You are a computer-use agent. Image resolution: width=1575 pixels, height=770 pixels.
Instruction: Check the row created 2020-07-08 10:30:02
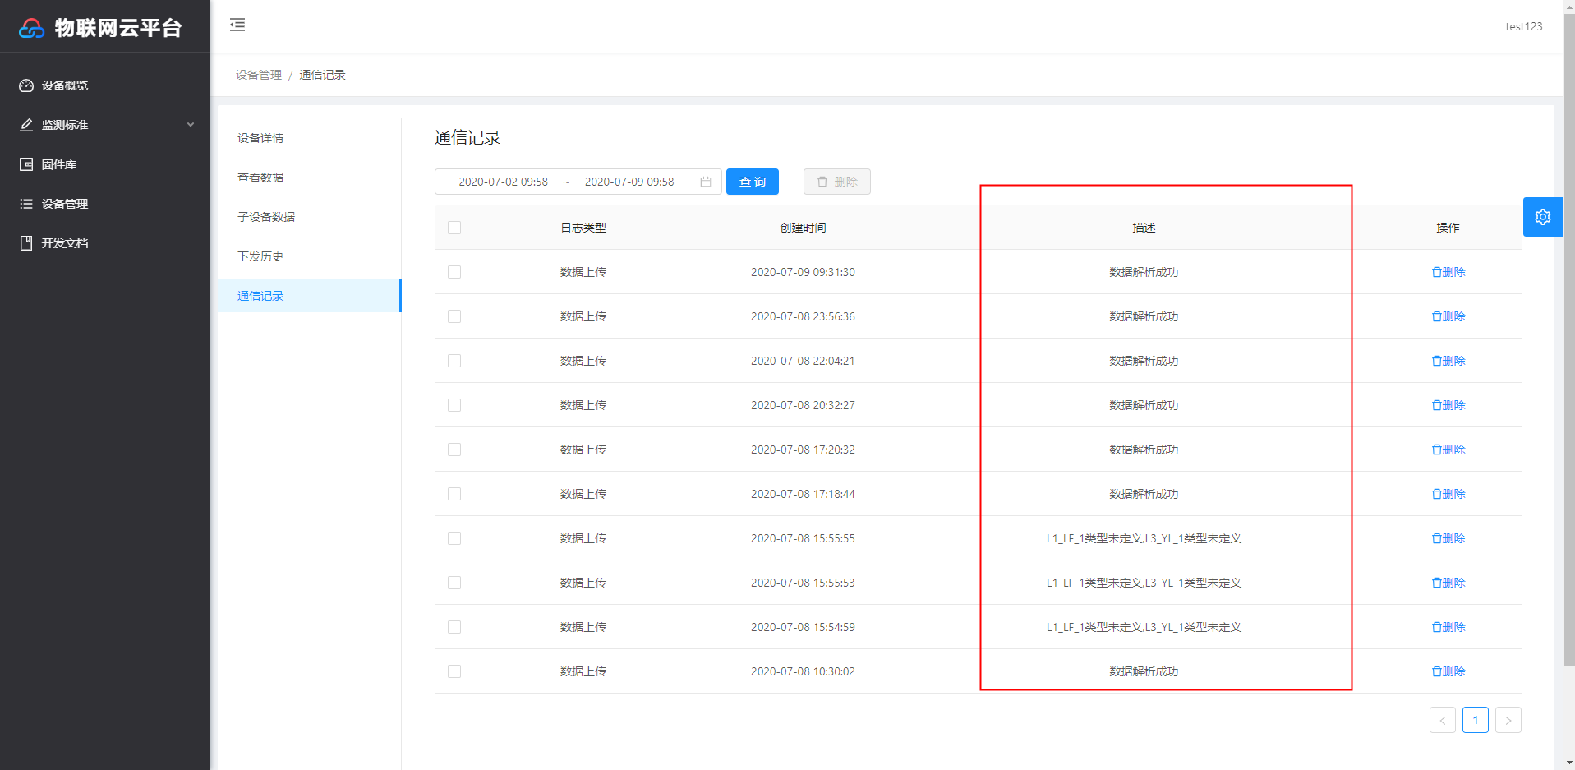(x=454, y=671)
